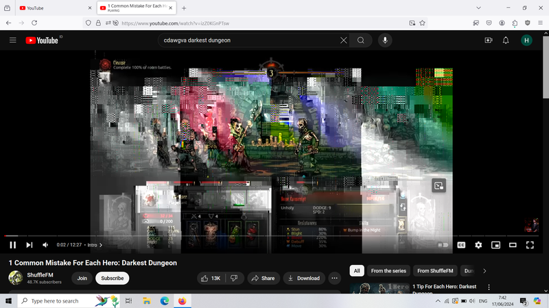Toggle the autoplay switch
The height and width of the screenshot is (308, 549).
[x=443, y=245]
